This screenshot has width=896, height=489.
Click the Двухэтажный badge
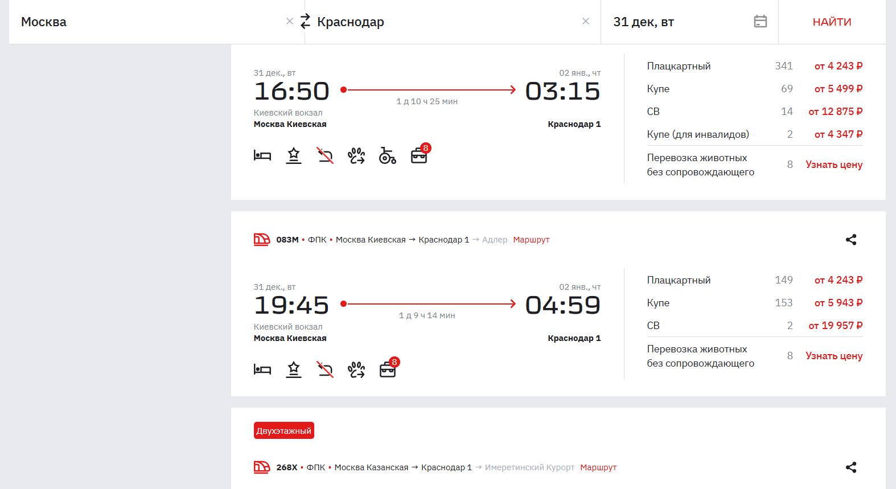tap(284, 431)
